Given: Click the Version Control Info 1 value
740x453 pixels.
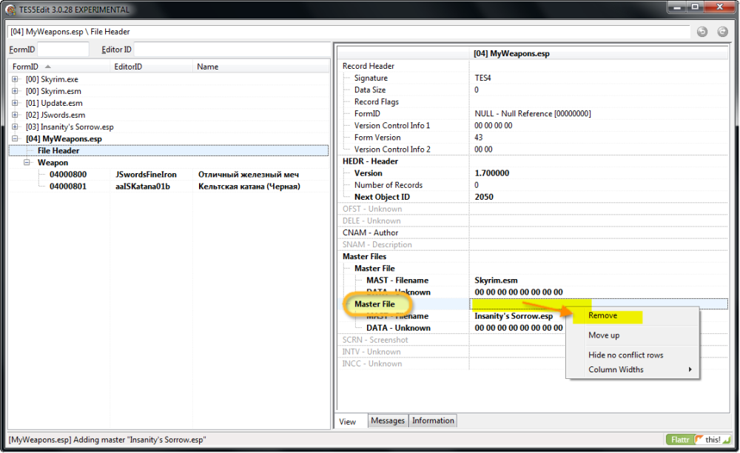Looking at the screenshot, I should pos(493,126).
